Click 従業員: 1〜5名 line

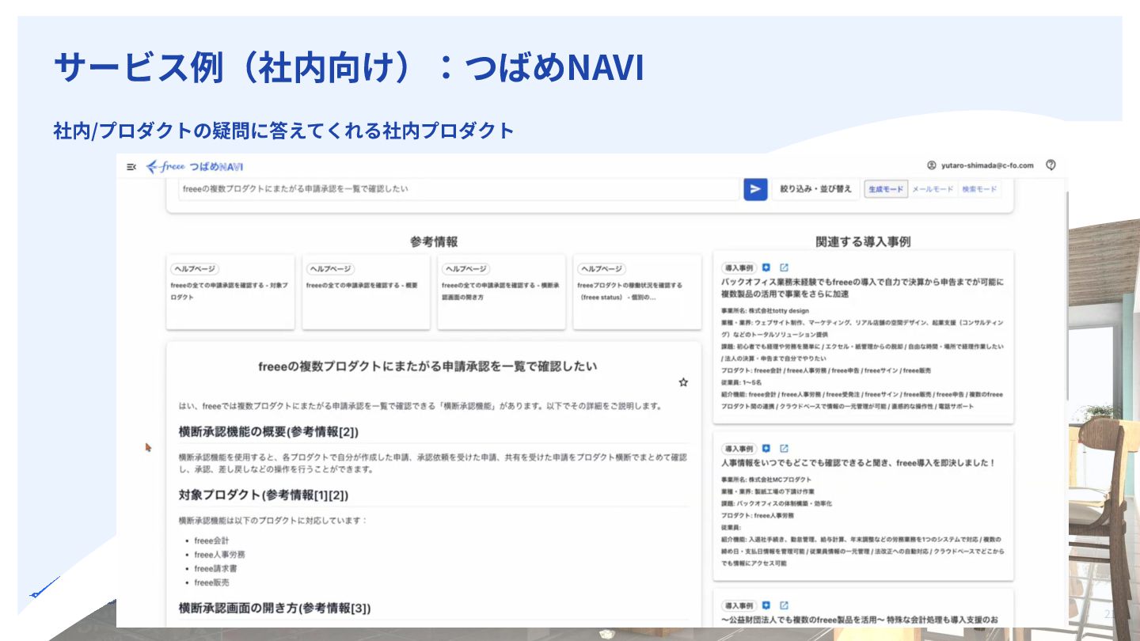coord(742,382)
